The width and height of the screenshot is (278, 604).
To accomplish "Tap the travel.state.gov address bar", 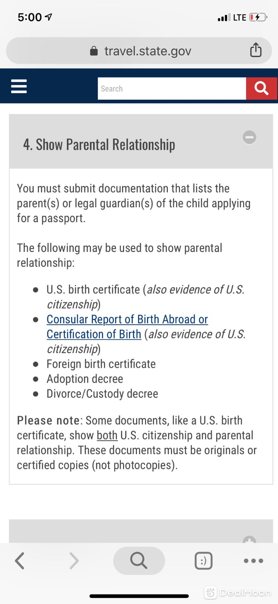I will pyautogui.click(x=139, y=51).
